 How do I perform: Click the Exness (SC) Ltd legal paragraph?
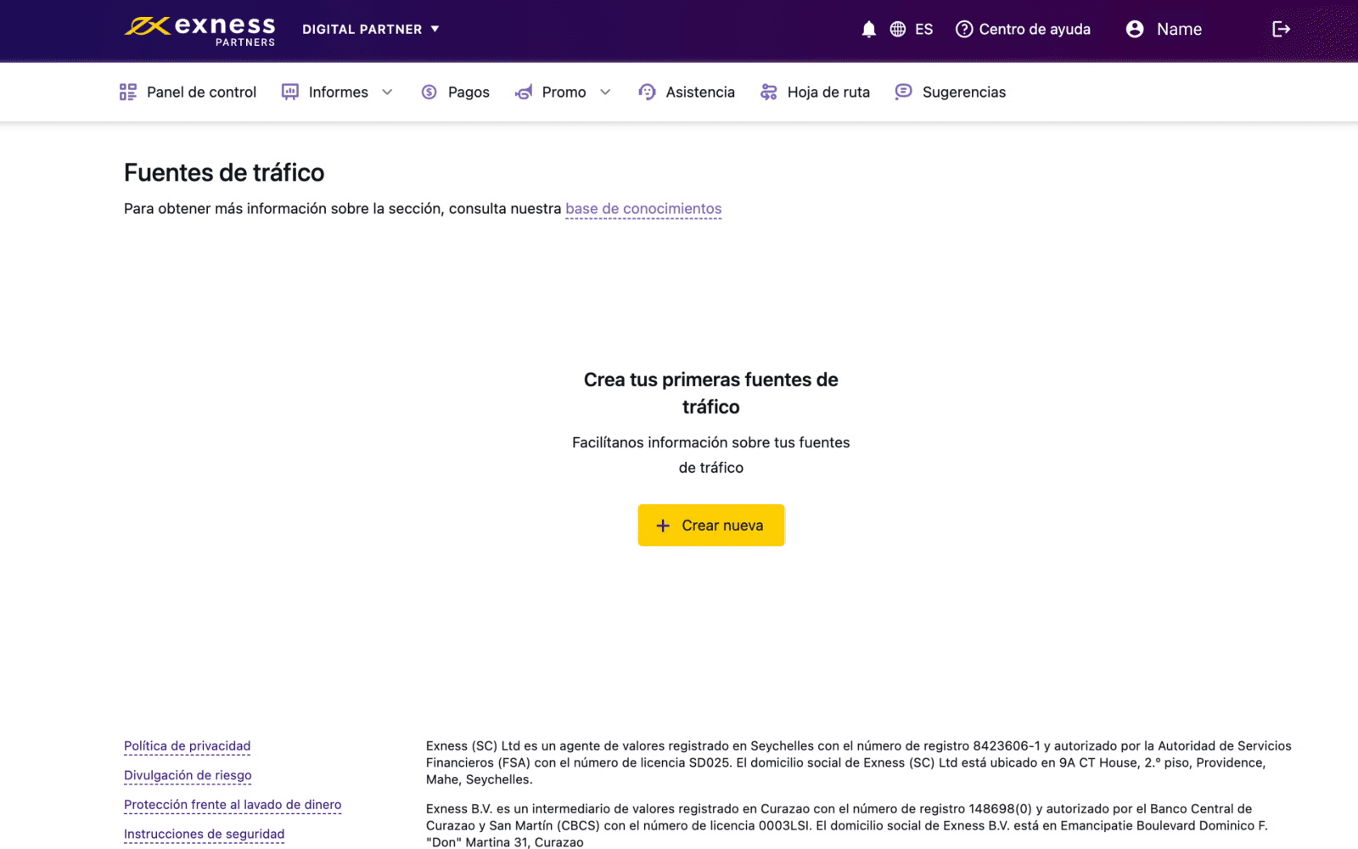[x=859, y=762]
